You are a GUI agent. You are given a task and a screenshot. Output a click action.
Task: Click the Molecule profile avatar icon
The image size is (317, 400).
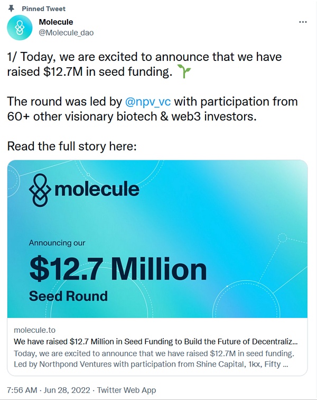(x=20, y=28)
